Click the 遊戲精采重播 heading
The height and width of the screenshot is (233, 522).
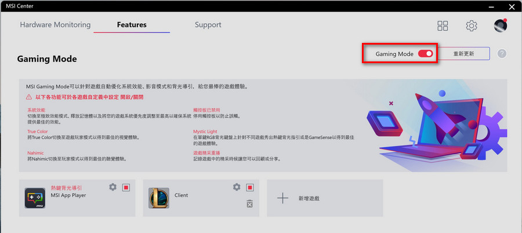[x=206, y=153]
